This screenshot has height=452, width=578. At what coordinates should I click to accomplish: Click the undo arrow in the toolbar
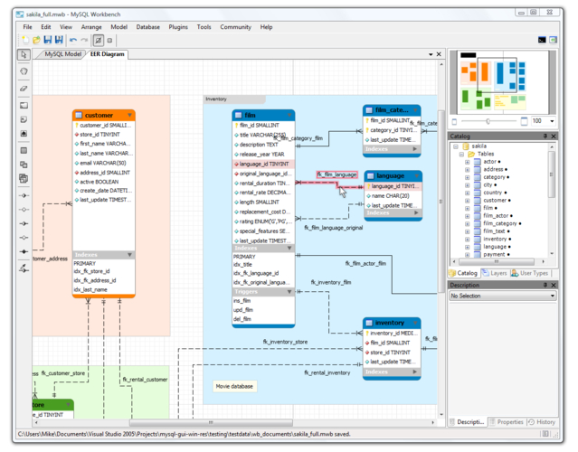72,41
